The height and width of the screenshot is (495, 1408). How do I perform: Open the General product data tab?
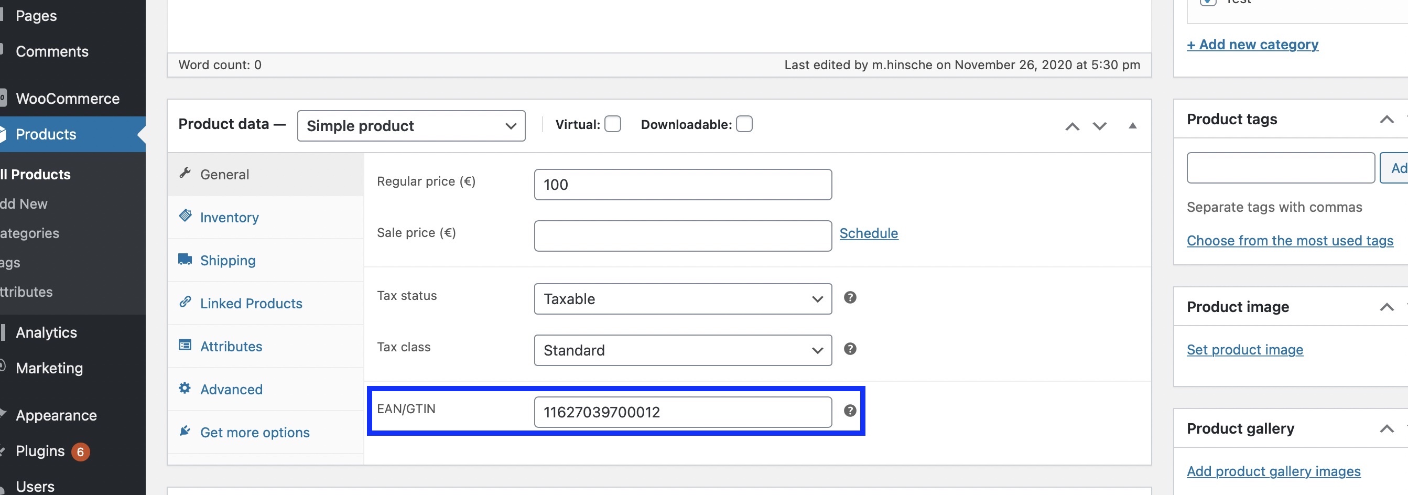click(225, 174)
